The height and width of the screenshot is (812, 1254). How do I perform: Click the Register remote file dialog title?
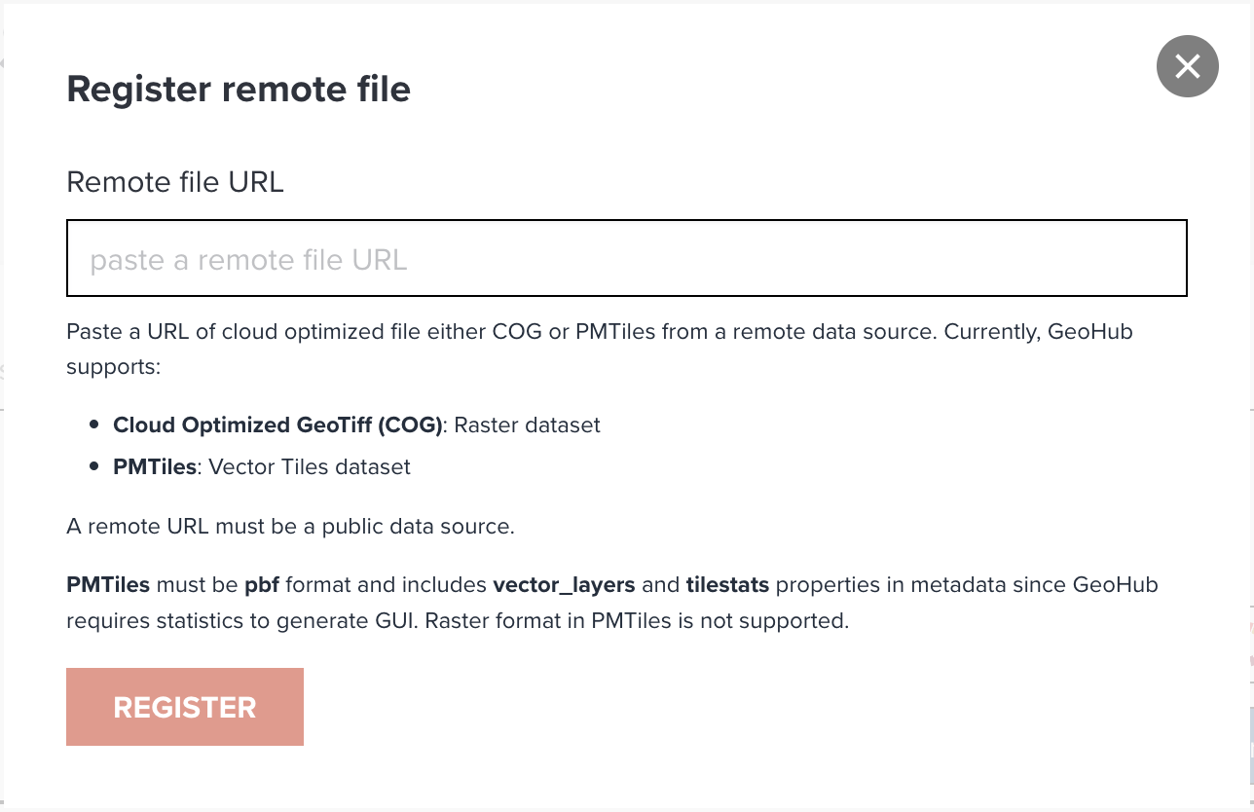[x=239, y=89]
